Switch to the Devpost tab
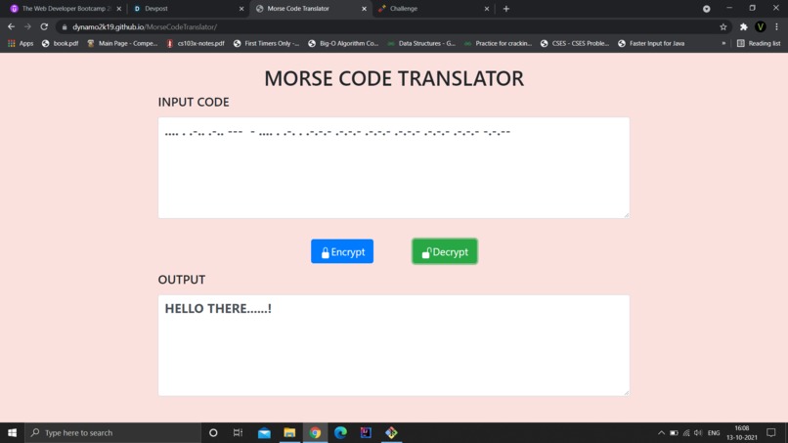788x443 pixels. coord(186,9)
